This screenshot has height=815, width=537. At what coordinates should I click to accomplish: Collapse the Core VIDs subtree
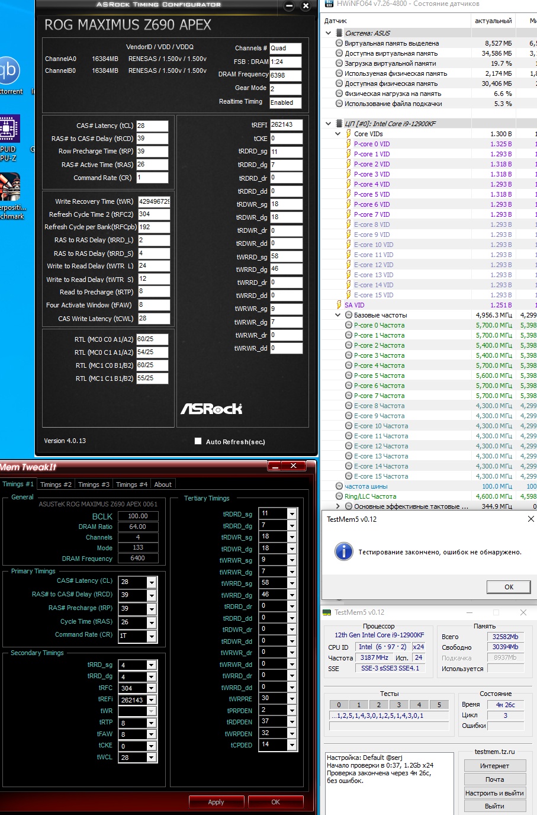pos(338,134)
